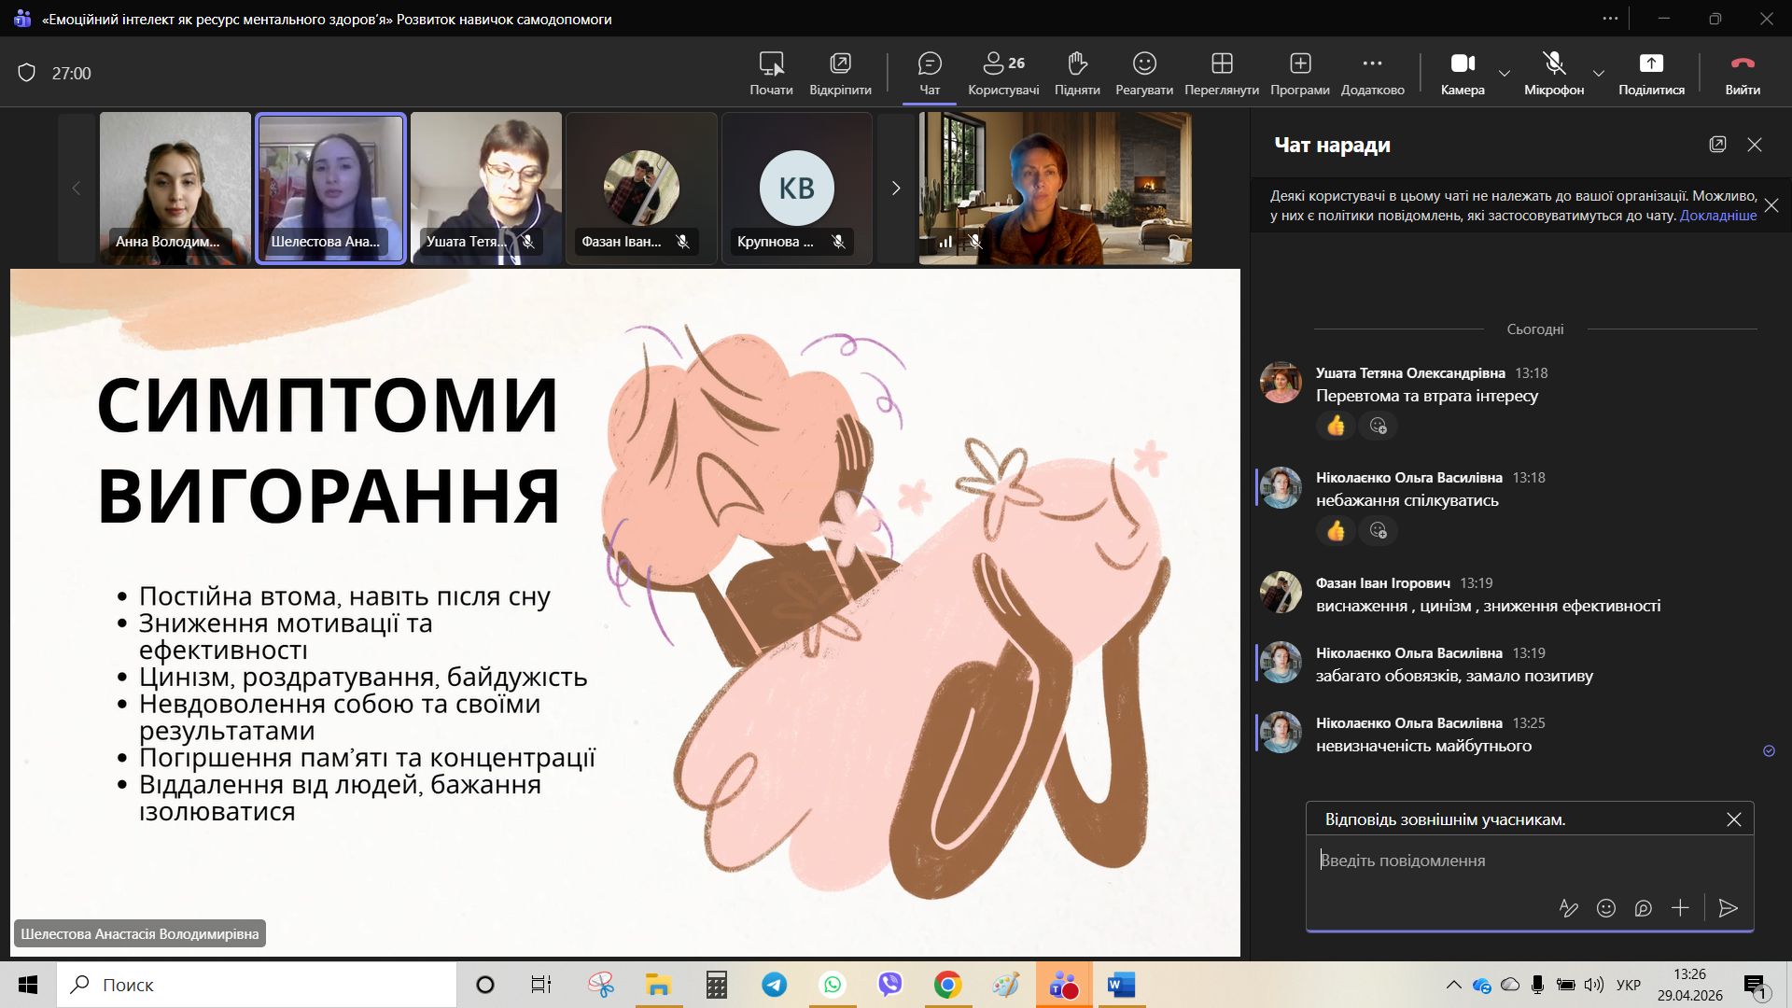Viewport: 1792px width, 1008px height.
Task: Expand camera options dropdown arrow
Action: (x=1505, y=73)
